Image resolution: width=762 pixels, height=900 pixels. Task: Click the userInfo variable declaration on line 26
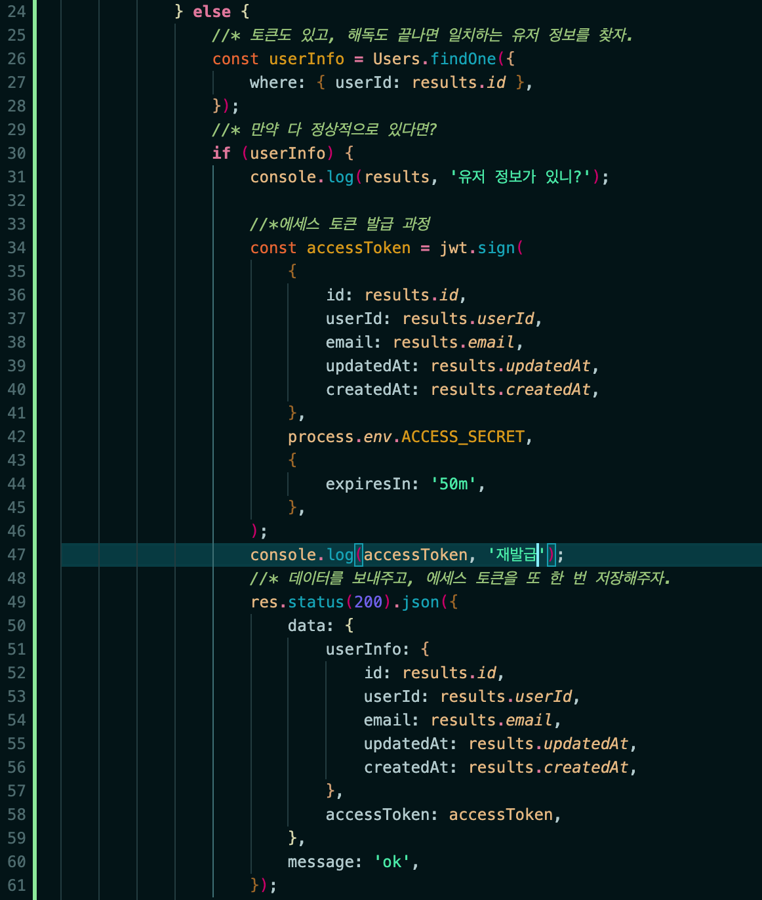point(306,59)
